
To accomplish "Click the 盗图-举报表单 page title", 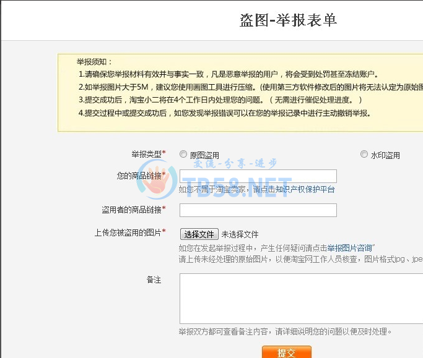I will [288, 20].
